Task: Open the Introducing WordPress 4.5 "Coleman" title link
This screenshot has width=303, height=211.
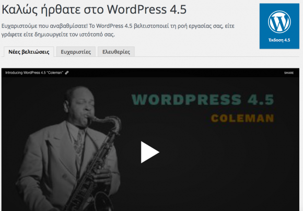Action: tap(34, 73)
